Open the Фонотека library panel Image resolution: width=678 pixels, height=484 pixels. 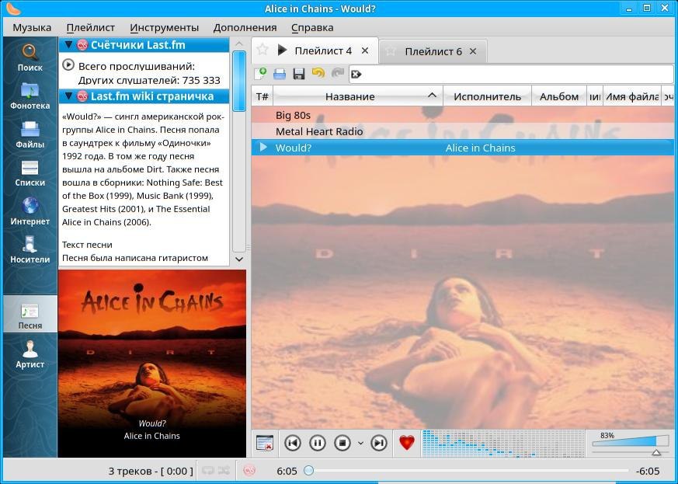[30, 96]
